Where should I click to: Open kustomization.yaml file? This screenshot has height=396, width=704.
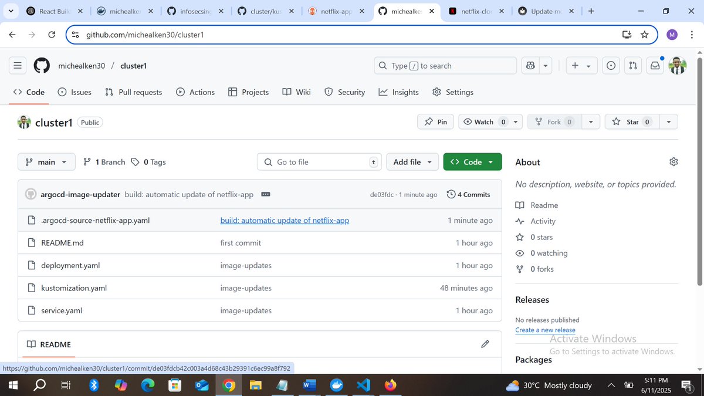click(x=74, y=288)
